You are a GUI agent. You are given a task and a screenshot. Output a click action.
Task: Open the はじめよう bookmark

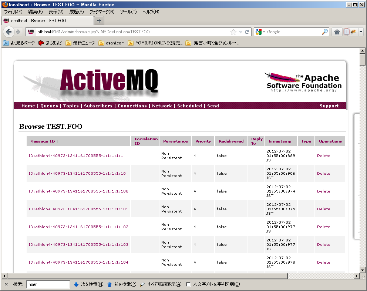tap(50, 43)
